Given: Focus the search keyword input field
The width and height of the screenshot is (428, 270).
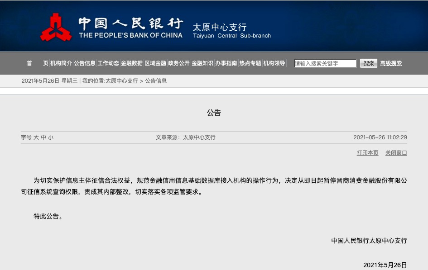Looking at the screenshot, I should (325, 63).
